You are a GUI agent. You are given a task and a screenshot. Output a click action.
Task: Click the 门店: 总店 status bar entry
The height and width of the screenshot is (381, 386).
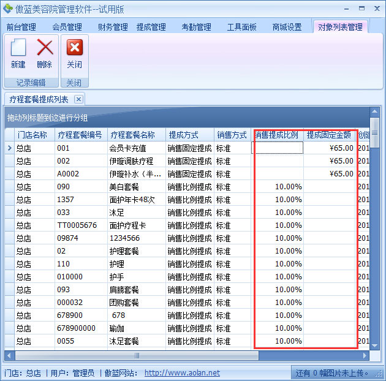[23, 373]
